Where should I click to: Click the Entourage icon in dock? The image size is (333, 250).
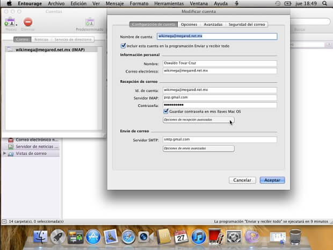(x=252, y=237)
